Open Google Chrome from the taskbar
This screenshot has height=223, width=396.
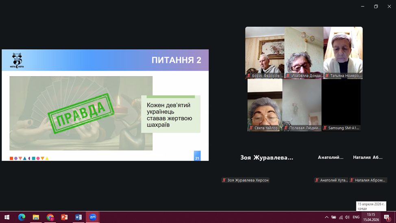(50, 217)
